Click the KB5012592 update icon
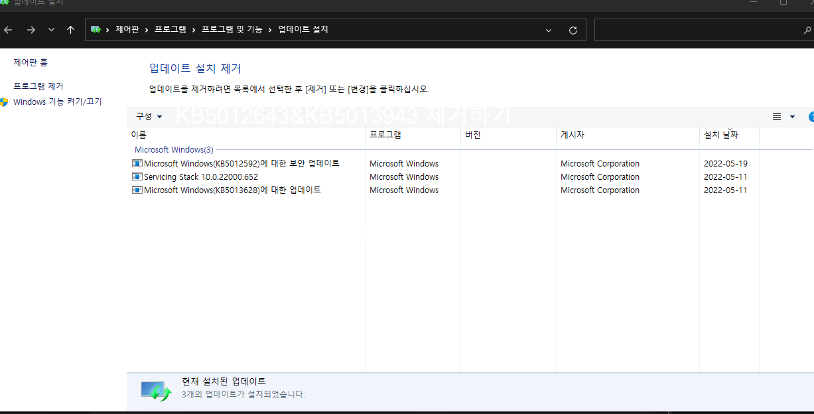This screenshot has width=814, height=414. pyautogui.click(x=137, y=163)
